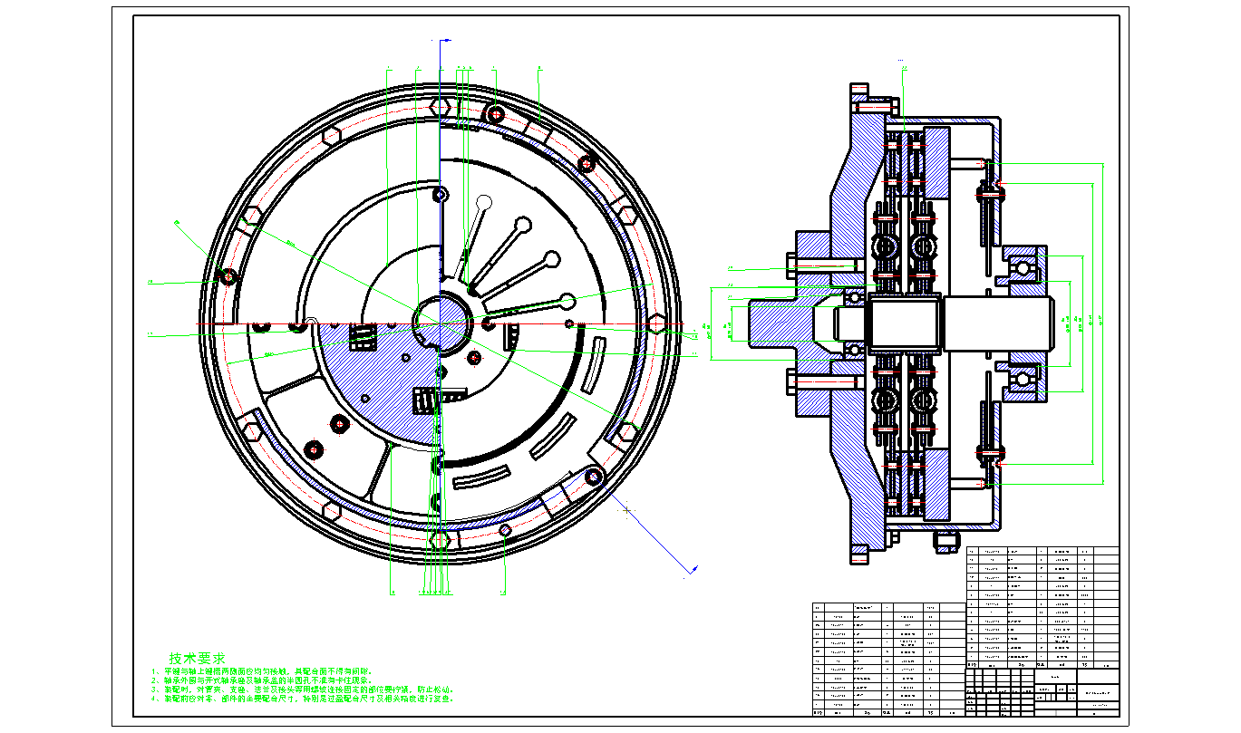Click the drain plug below the section view housing
Image resolution: width=1241 pixels, height=733 pixels.
tap(945, 542)
